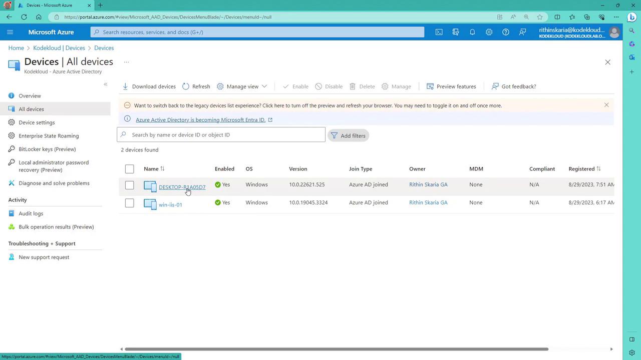Click the horizontal scrollbar below table
641x360 pixels.
coord(336,349)
